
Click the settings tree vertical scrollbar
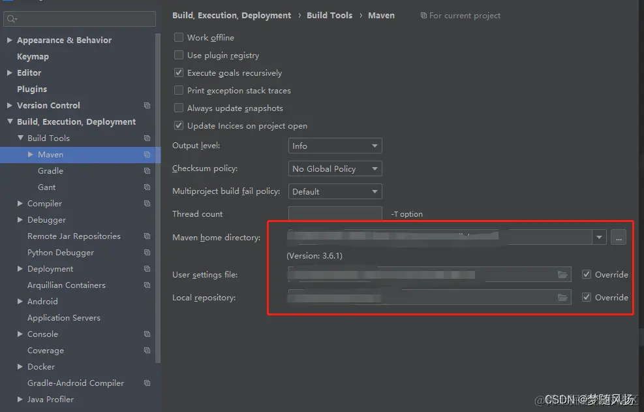tap(158, 197)
